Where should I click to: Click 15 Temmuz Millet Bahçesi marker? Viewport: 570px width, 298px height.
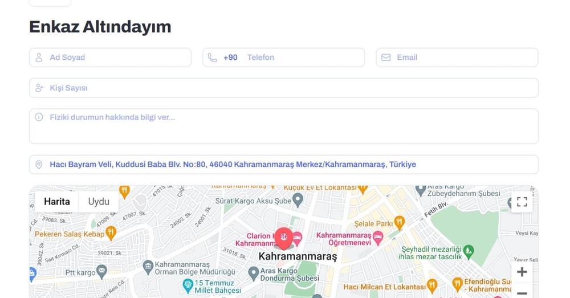pos(188,285)
